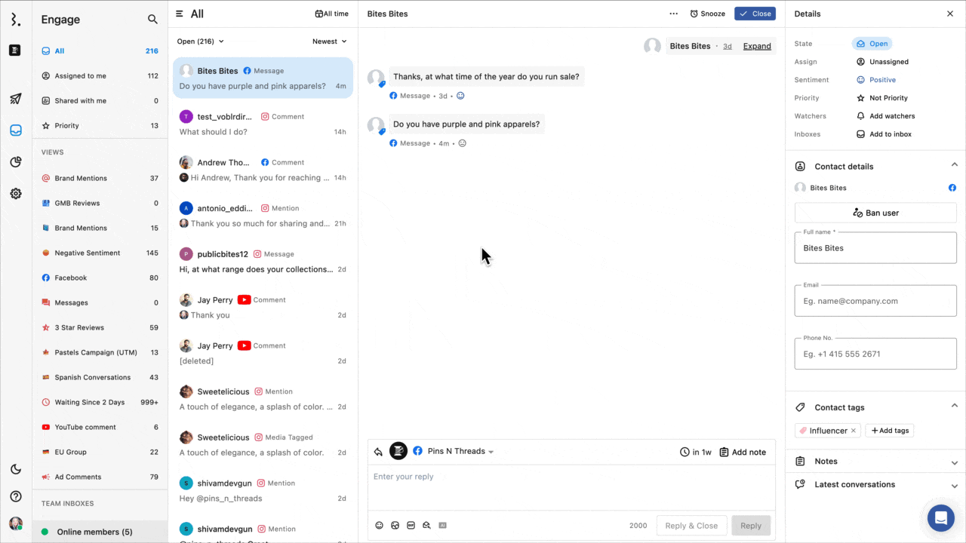Open the Negative Sentiment view

[87, 253]
